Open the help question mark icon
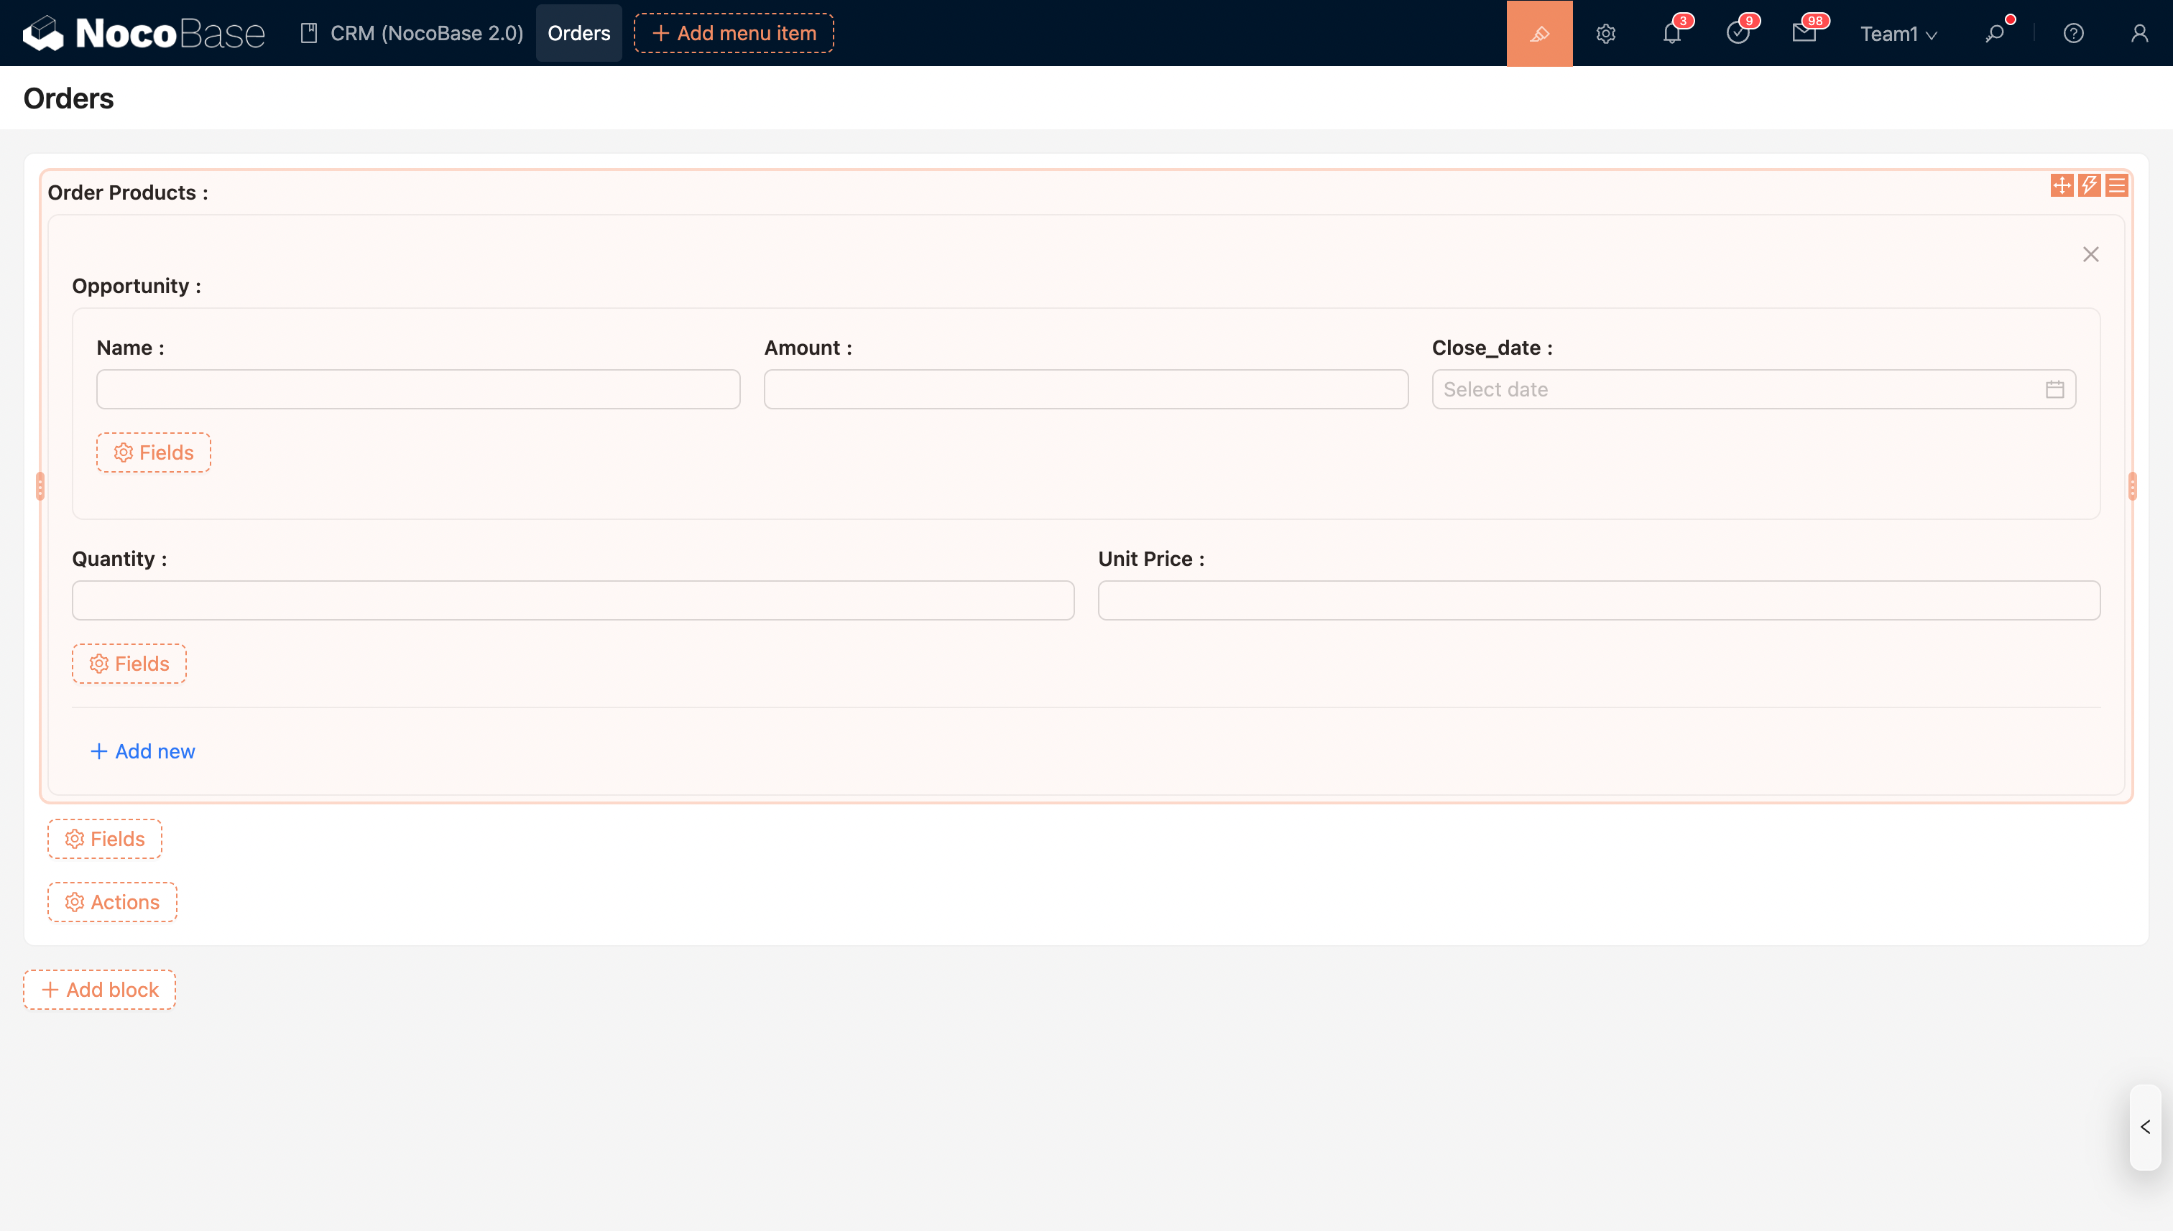Viewport: 2173px width, 1231px height. pyautogui.click(x=2073, y=33)
